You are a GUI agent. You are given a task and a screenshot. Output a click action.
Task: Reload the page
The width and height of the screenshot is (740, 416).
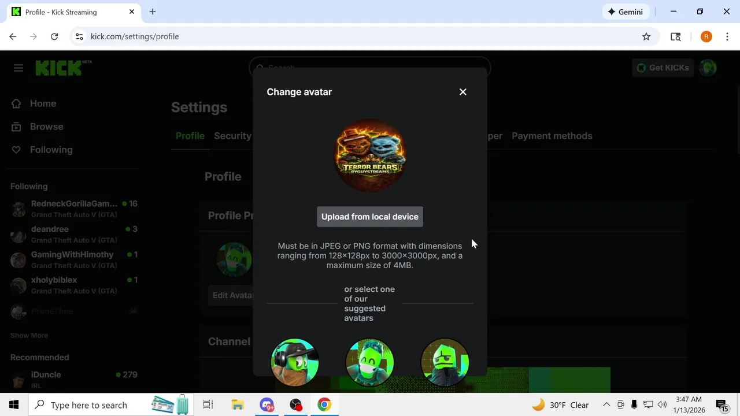click(54, 36)
